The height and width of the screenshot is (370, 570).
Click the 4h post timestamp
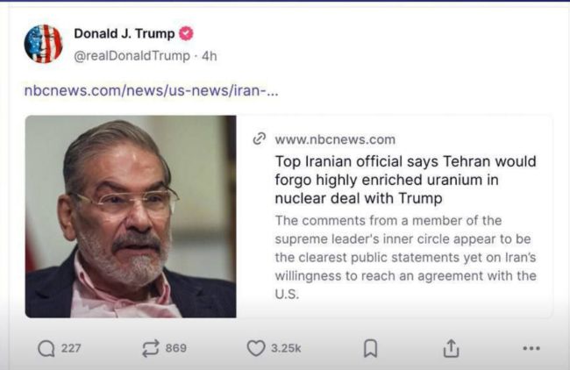(x=210, y=55)
